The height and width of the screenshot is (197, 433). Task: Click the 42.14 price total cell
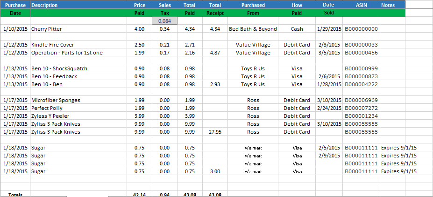pyautogui.click(x=140, y=195)
